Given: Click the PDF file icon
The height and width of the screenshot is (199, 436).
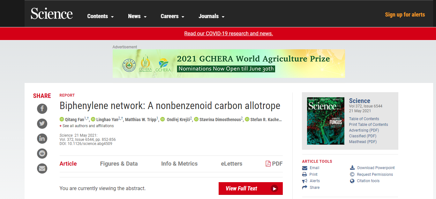Looking at the screenshot, I should (x=268, y=164).
